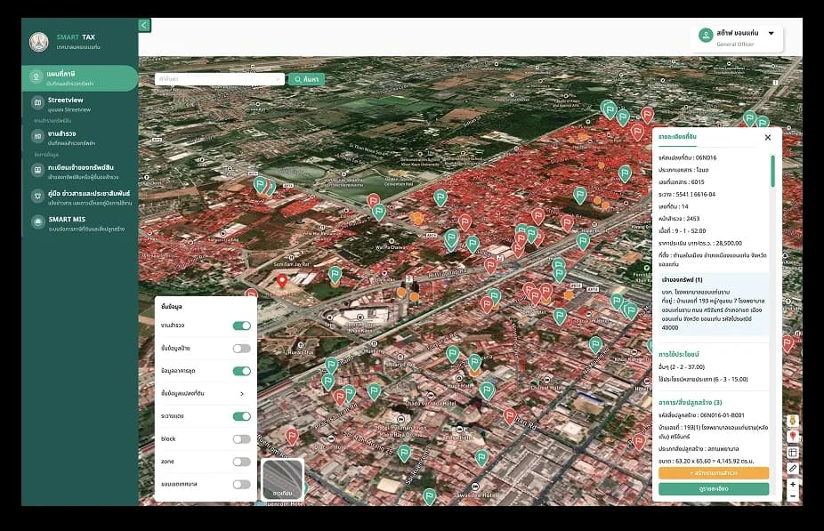Switch basemap via satellite thumbnail
Screen dimensions: 824x531
pos(283,479)
